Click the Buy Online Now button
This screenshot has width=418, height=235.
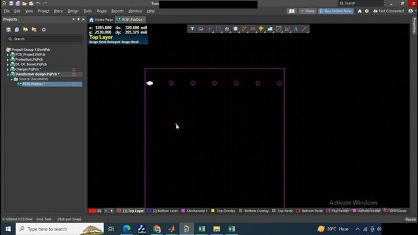pos(336,11)
